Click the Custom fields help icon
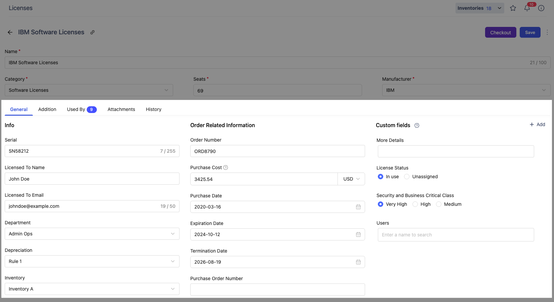Viewport: 554px width, 302px height. coord(417,125)
